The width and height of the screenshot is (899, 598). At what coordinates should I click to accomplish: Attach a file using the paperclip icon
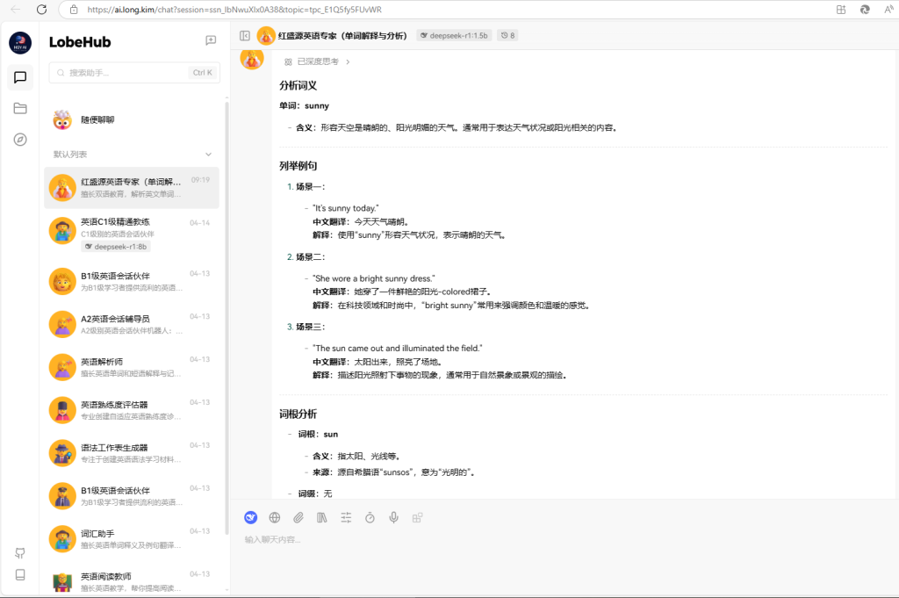[x=298, y=518]
